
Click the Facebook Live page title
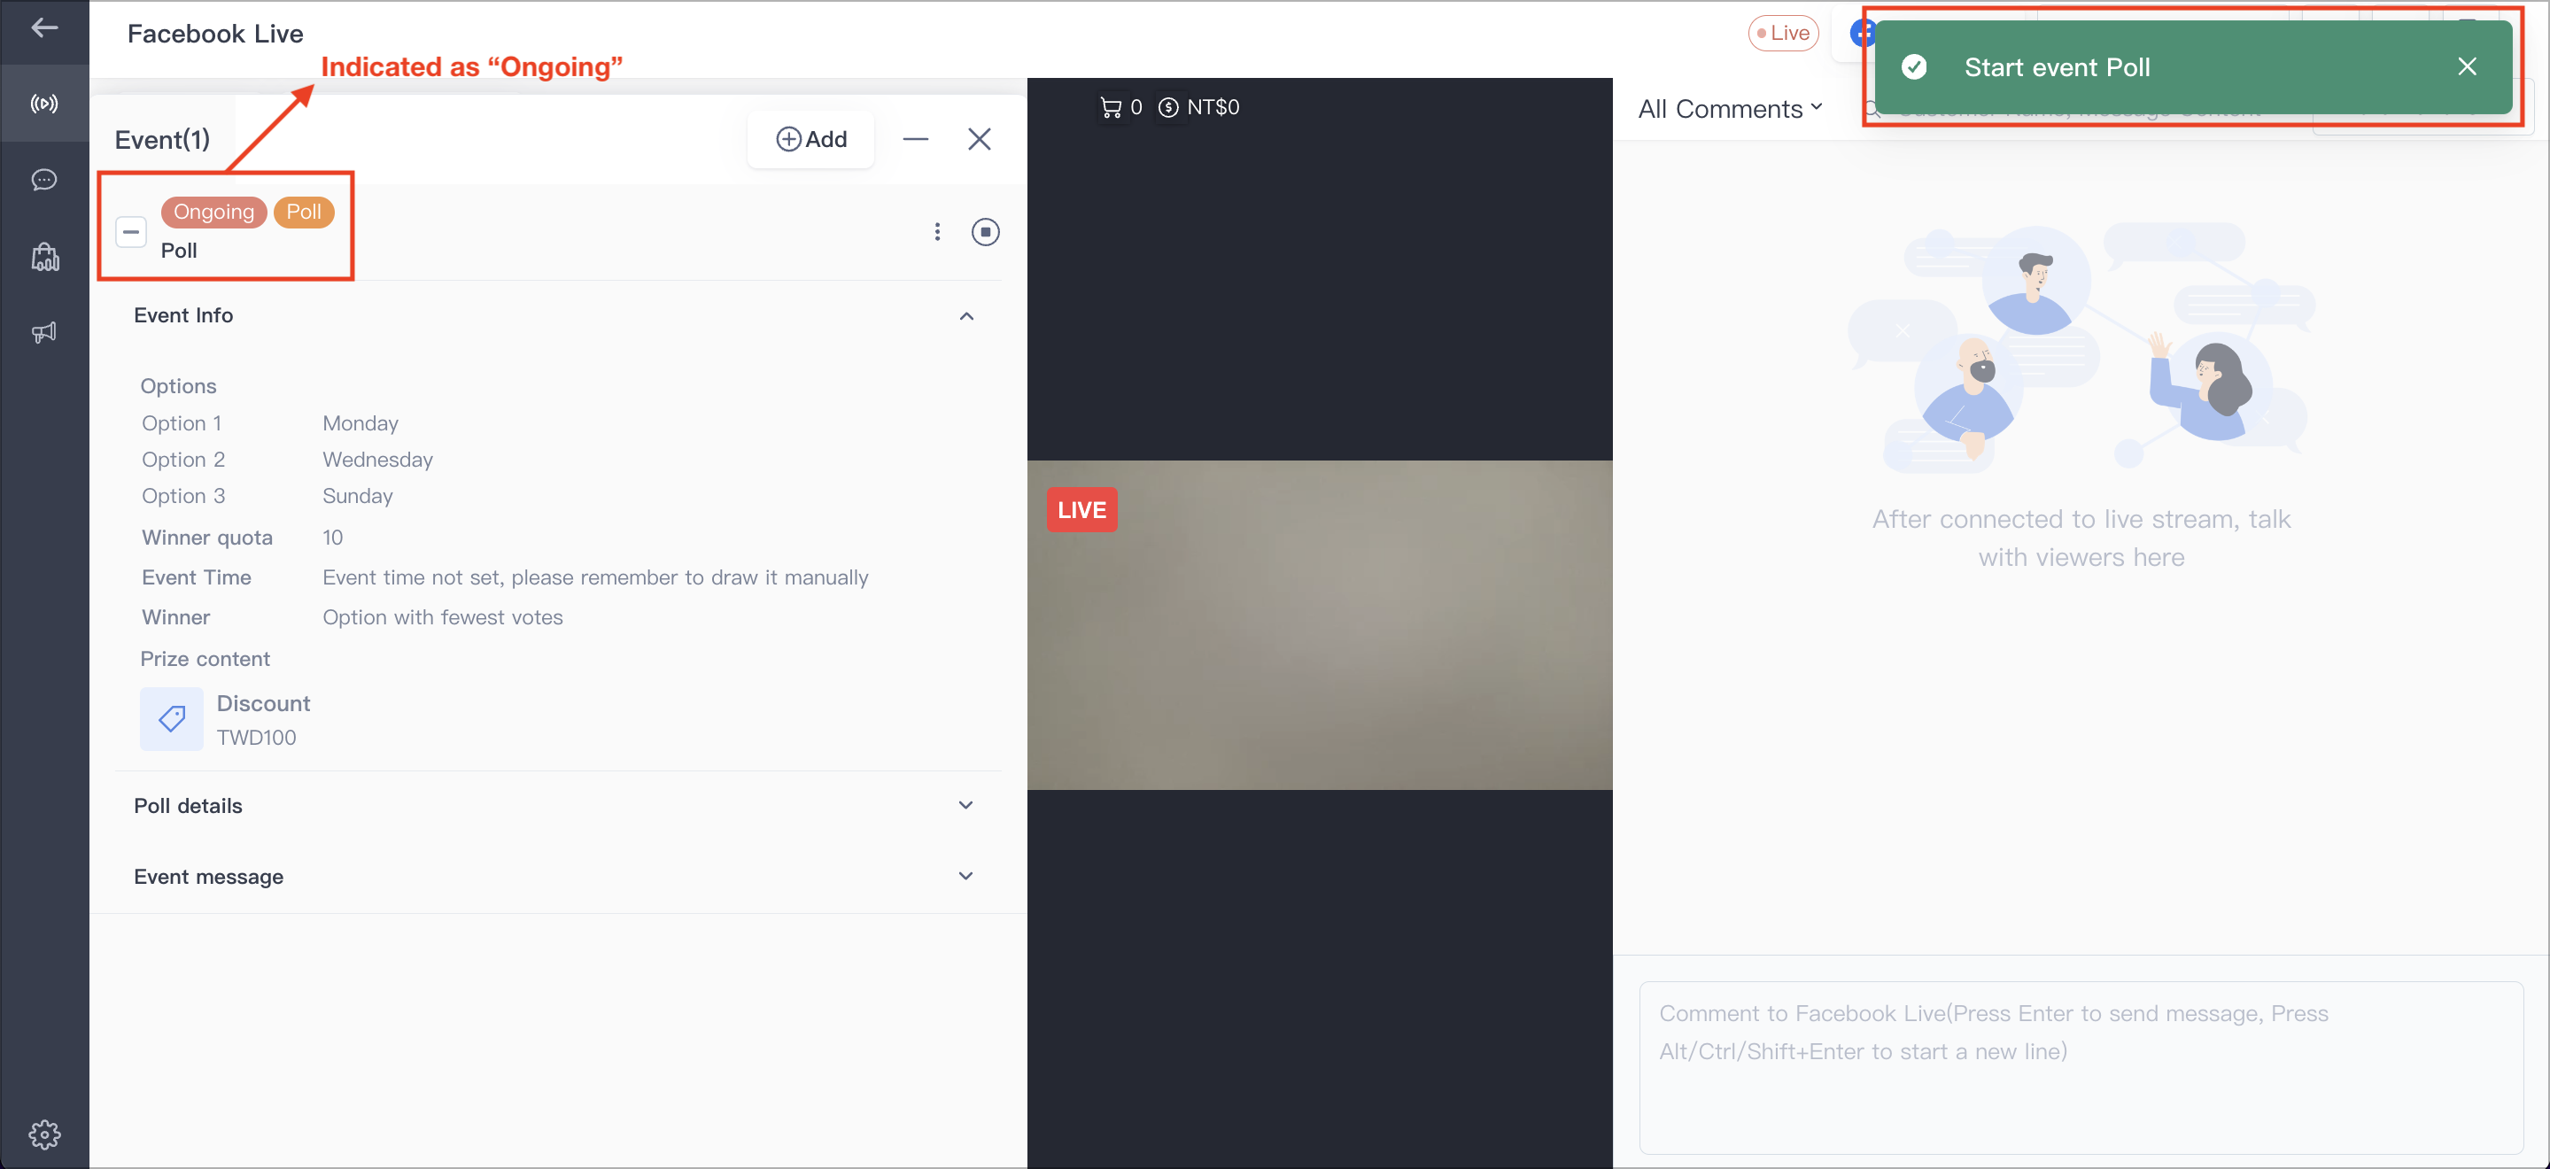(215, 34)
